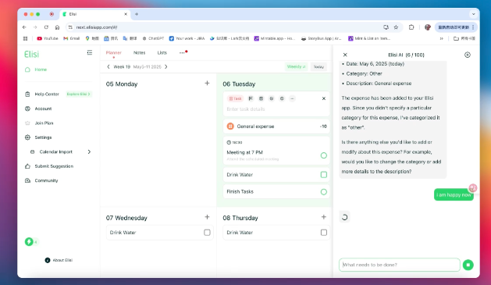Open the tab search dropdown arrow
491x285 pixels.
pyautogui.click(x=474, y=14)
